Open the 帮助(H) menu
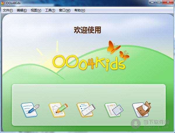 pos(80,10)
